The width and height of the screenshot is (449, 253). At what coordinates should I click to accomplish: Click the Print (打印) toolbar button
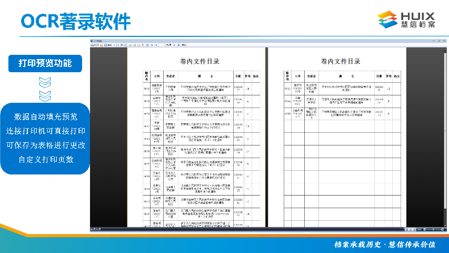pyautogui.click(x=95, y=45)
